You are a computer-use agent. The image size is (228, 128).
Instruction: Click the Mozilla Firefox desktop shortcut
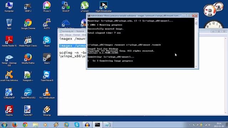(x=28, y=59)
